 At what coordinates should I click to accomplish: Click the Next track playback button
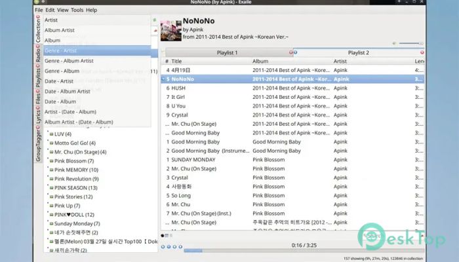coord(180,246)
